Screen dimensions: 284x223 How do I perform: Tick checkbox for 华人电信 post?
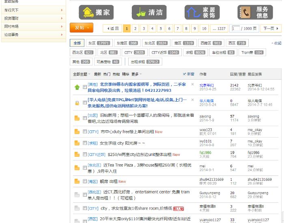point(84,103)
